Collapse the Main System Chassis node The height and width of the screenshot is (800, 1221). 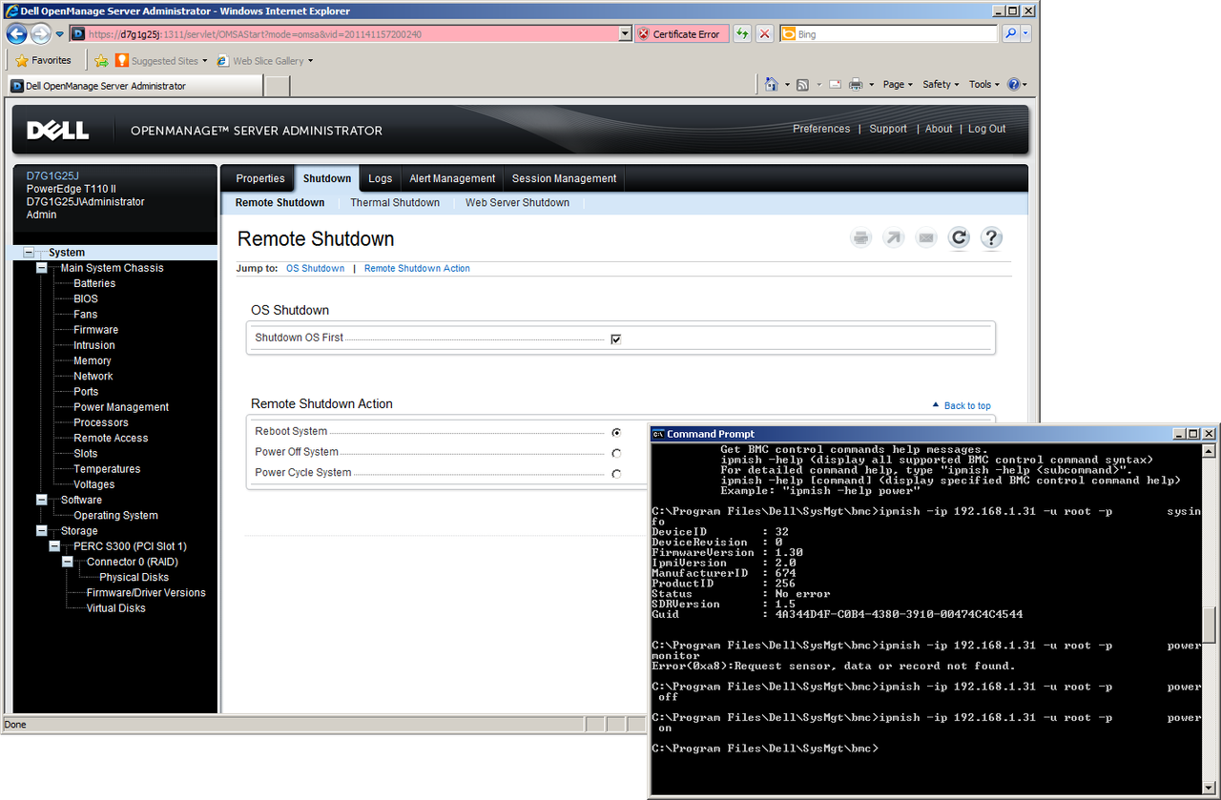point(41,268)
